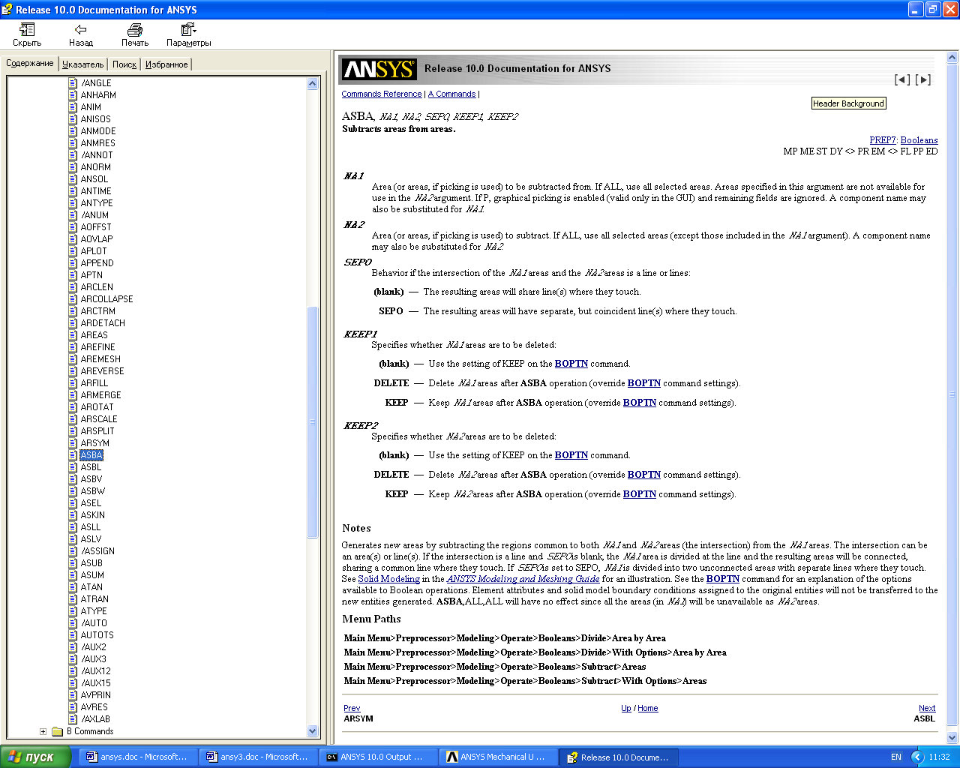Click the Скрыть (Hide) toolbar icon
The height and width of the screenshot is (768, 960).
[x=27, y=30]
